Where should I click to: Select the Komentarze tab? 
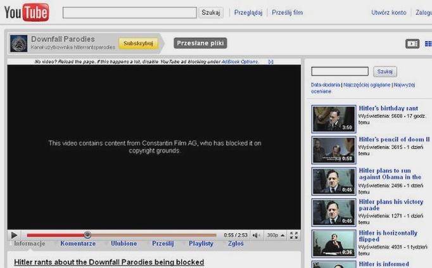click(x=78, y=243)
